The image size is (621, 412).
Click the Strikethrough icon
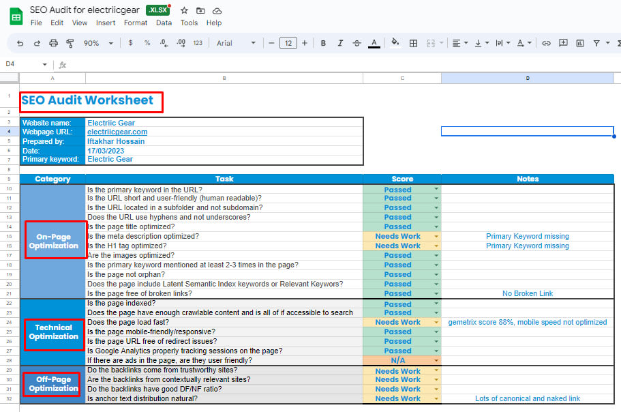[357, 42]
